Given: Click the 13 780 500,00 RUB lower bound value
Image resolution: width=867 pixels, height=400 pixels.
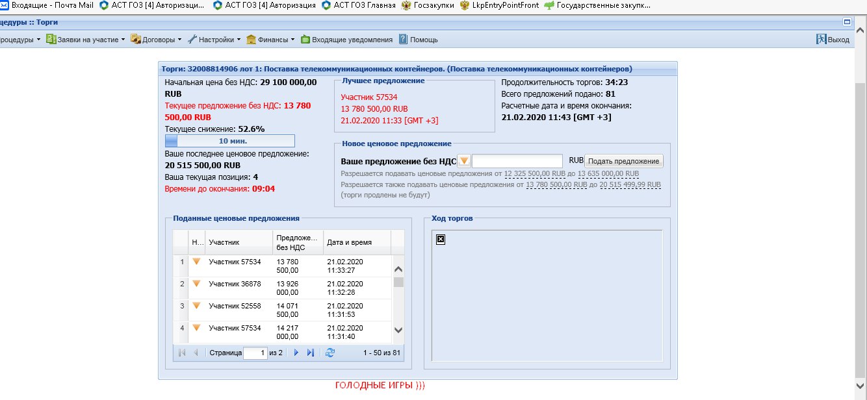Looking at the screenshot, I should click(x=557, y=184).
